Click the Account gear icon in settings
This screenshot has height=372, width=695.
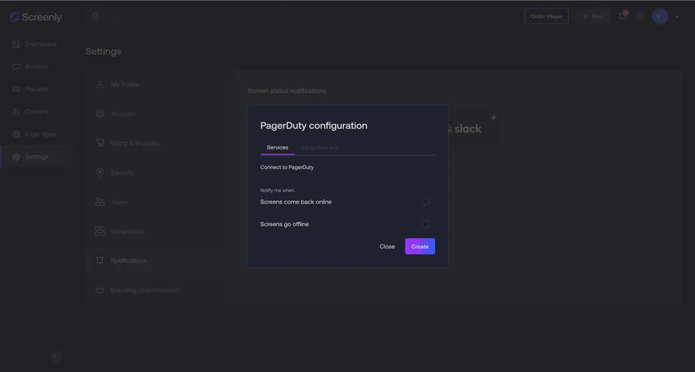tap(100, 113)
